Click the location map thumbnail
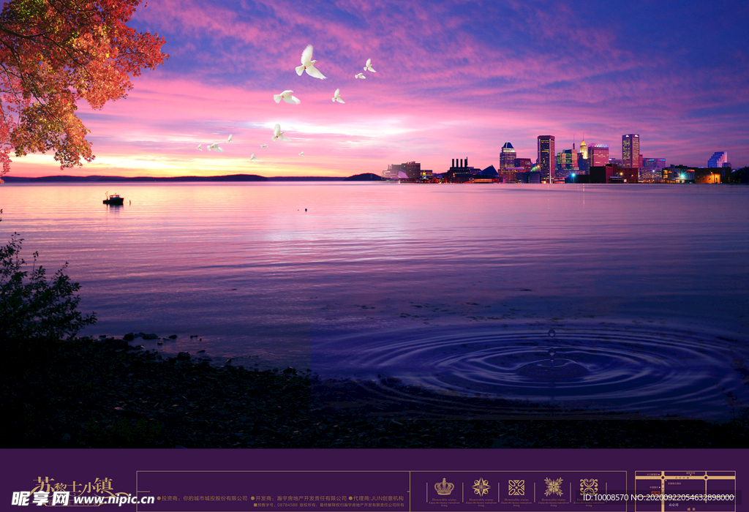 (685, 490)
